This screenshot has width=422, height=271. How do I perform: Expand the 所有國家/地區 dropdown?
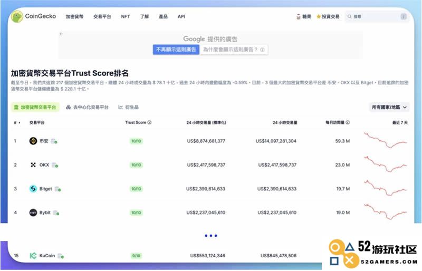coord(389,108)
